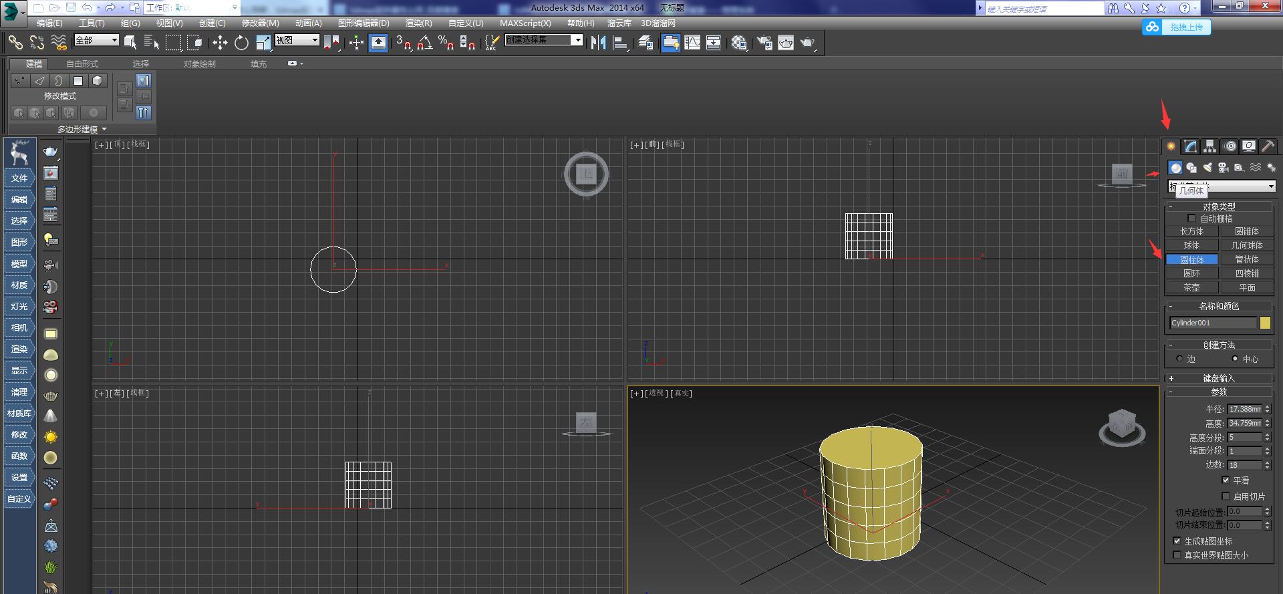Click the Mirror tool icon
The image size is (1283, 594).
point(598,43)
